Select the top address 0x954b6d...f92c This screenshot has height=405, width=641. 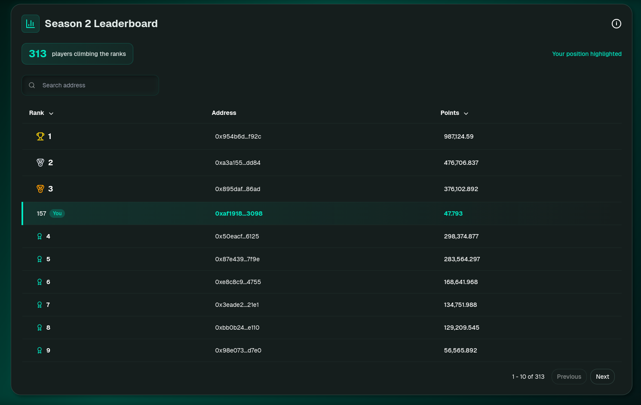238,136
